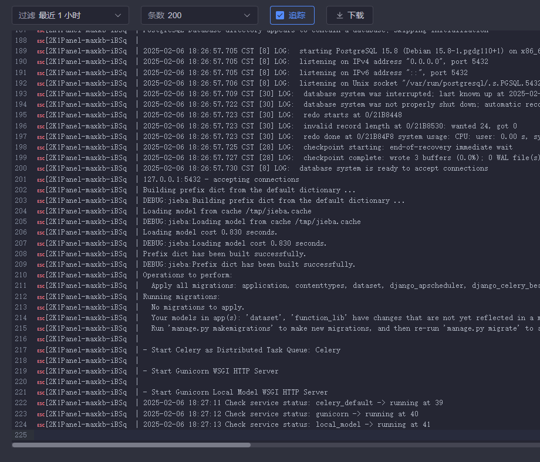Screen dimensions: 540x462
Task: Click line 190 listening on IPv4 address
Action: pos(315,62)
